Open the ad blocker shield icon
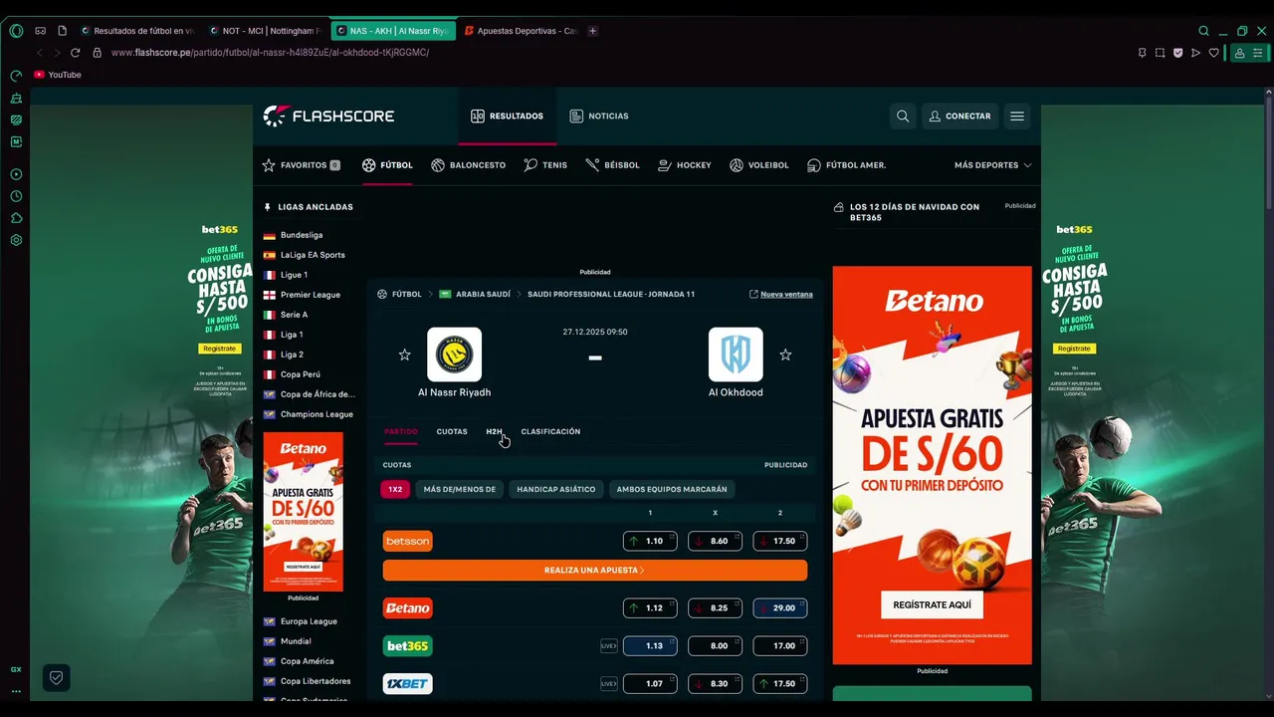The image size is (1274, 717). click(1178, 53)
